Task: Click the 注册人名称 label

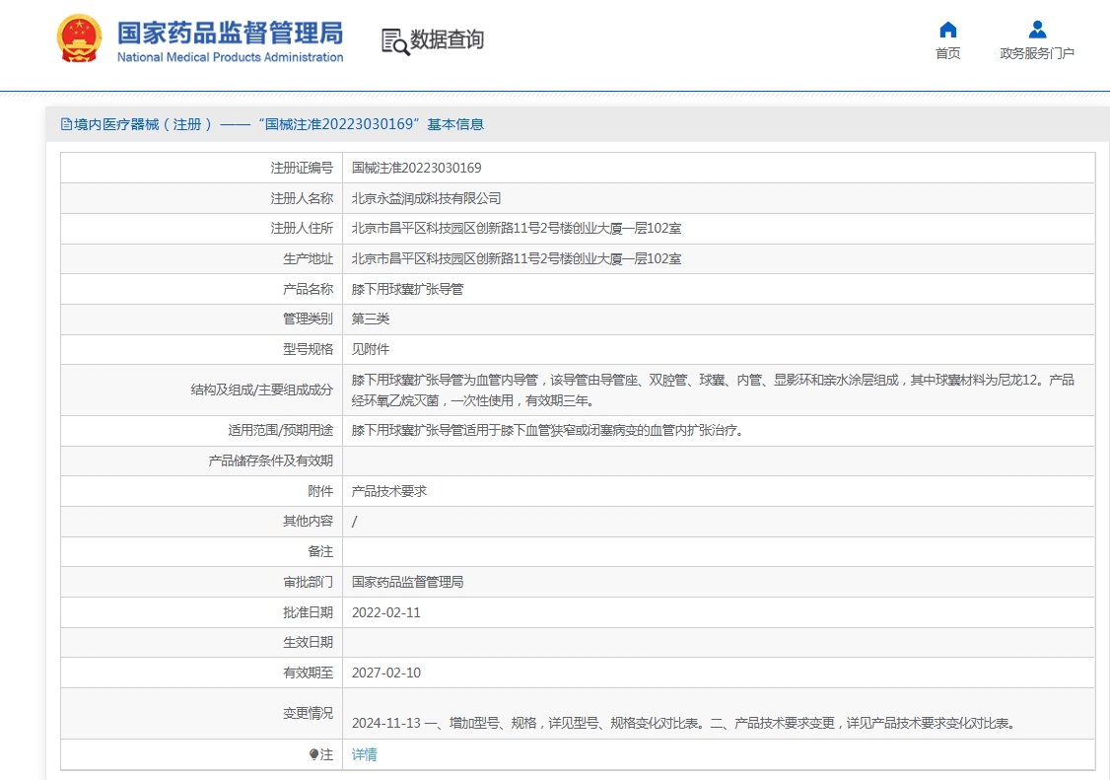Action: [302, 198]
